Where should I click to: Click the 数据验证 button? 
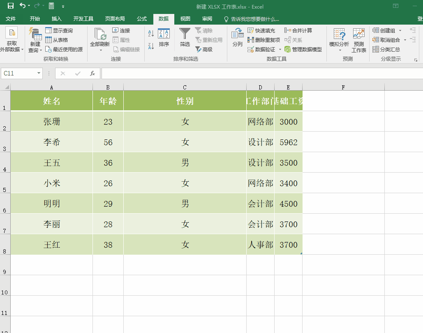[261, 49]
